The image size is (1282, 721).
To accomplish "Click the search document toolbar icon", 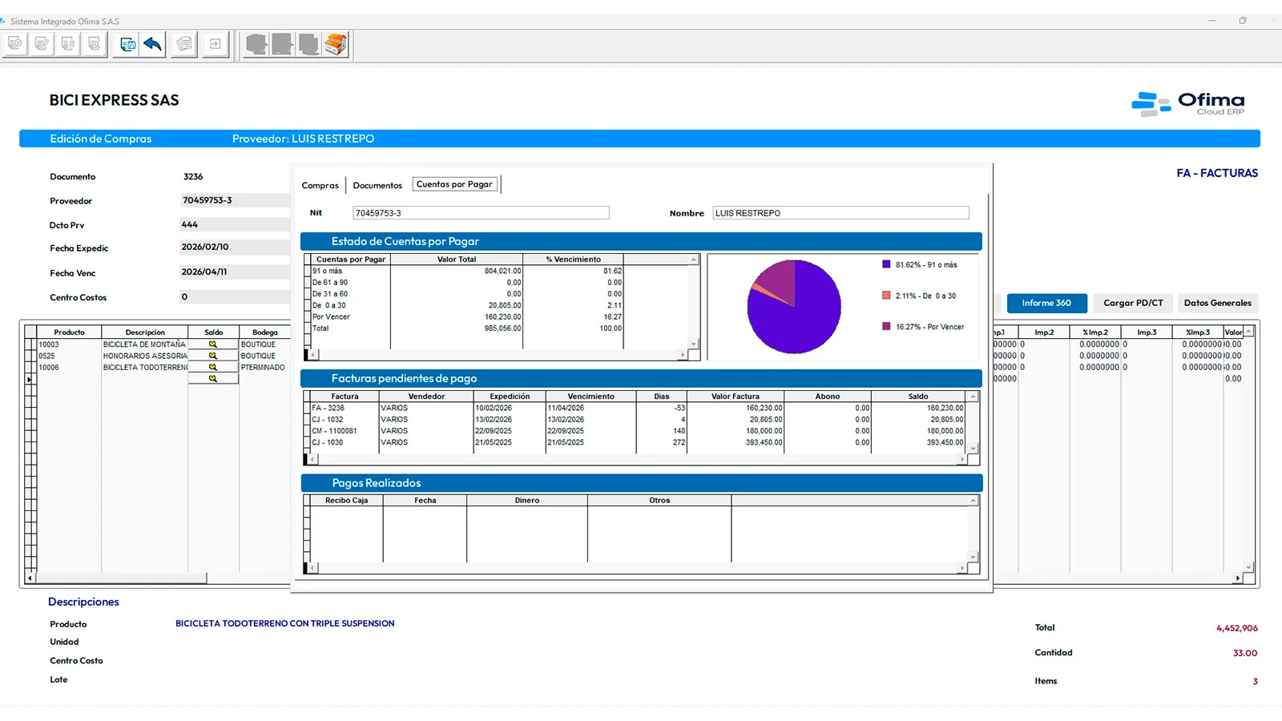I will pyautogui.click(x=95, y=44).
